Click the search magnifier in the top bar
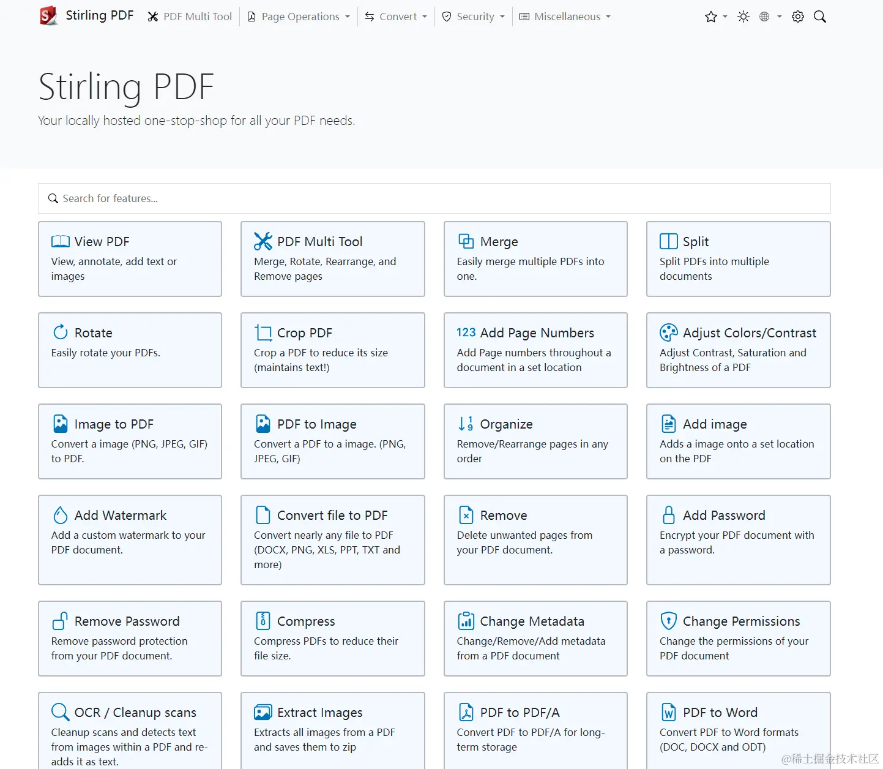The width and height of the screenshot is (883, 769). pos(820,17)
